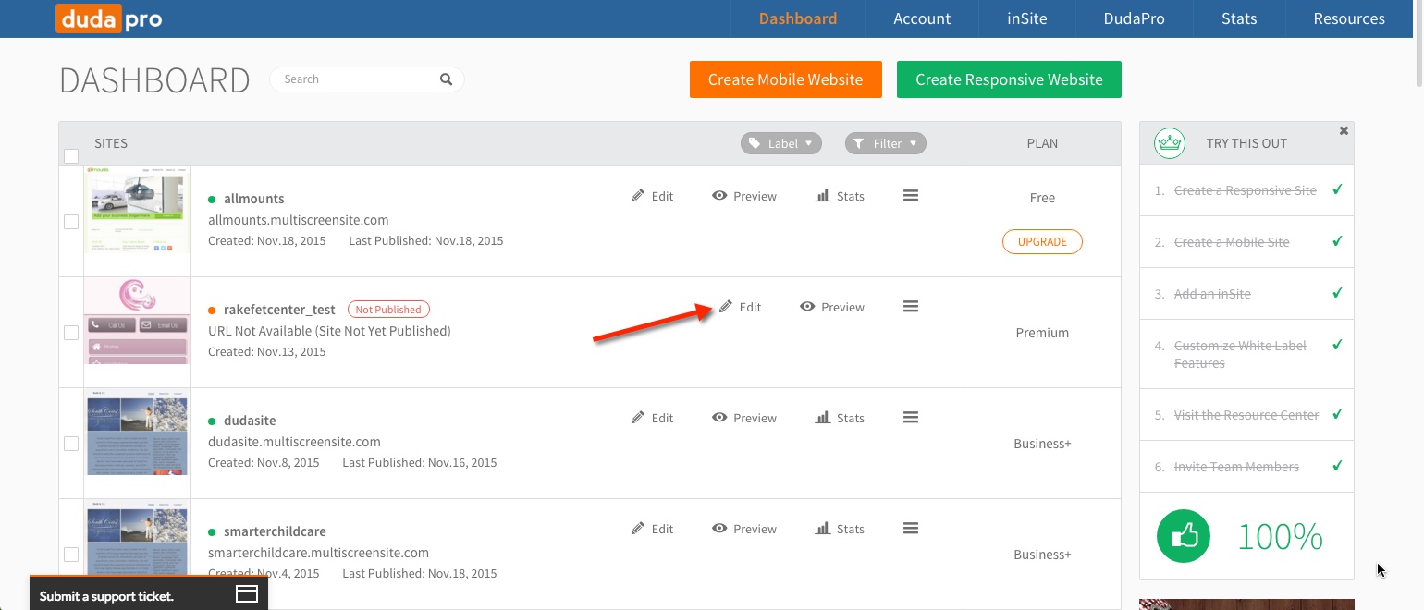Preview the allmounts site
1424x610 pixels.
click(744, 196)
